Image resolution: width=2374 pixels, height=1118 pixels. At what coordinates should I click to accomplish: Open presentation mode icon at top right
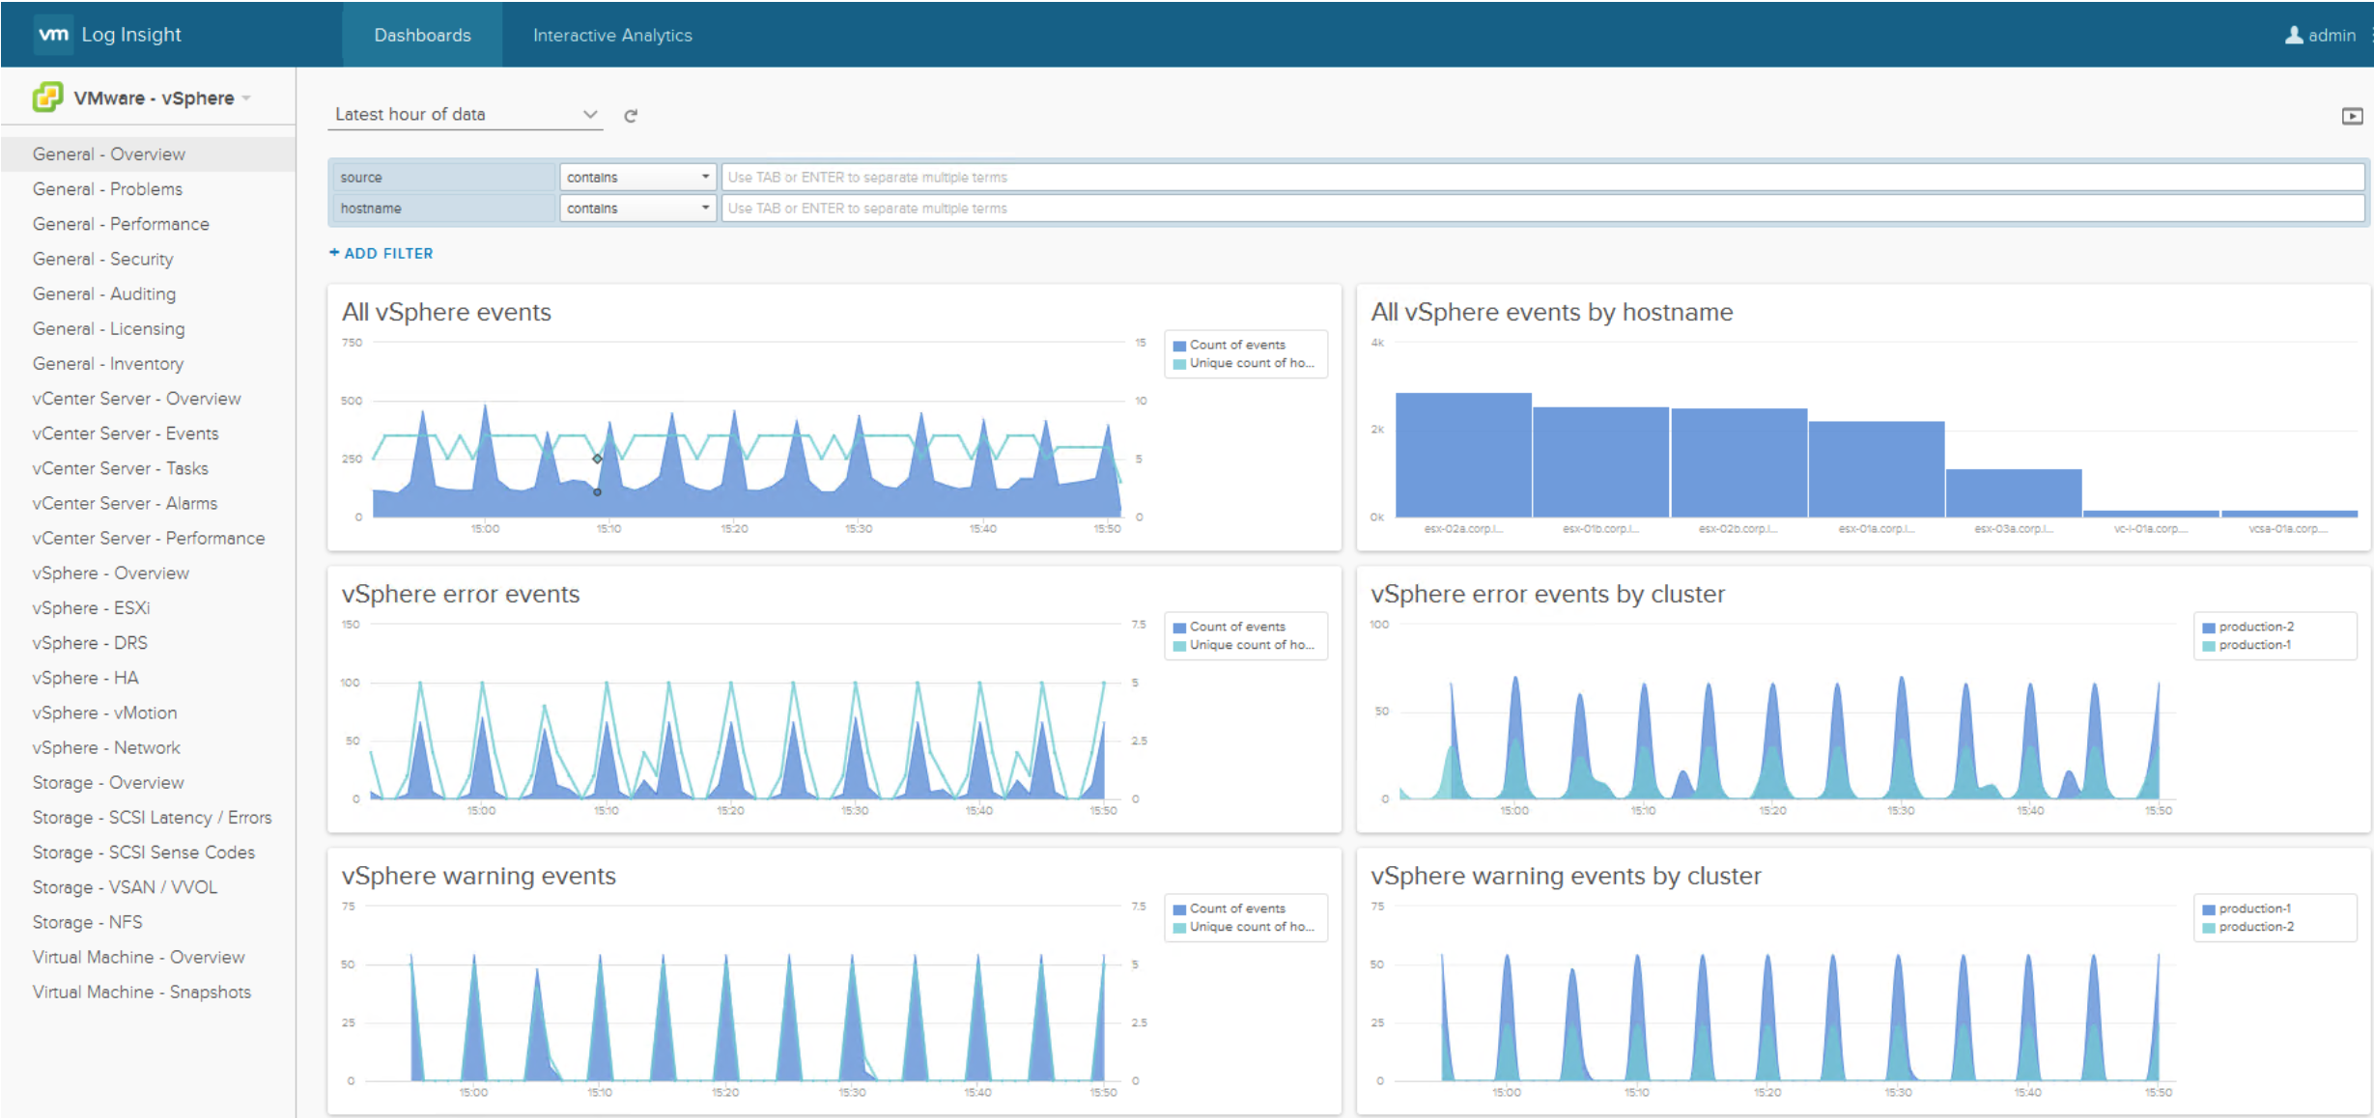pyautogui.click(x=2352, y=116)
